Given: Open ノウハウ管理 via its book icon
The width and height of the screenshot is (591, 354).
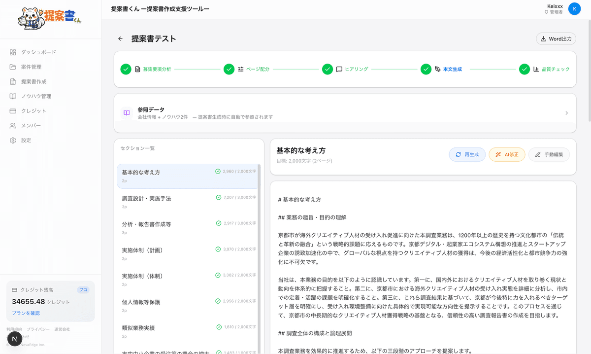Looking at the screenshot, I should 13,96.
